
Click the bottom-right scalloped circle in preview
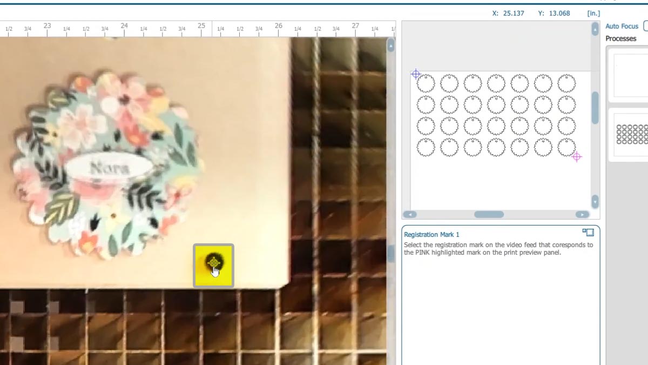(566, 147)
